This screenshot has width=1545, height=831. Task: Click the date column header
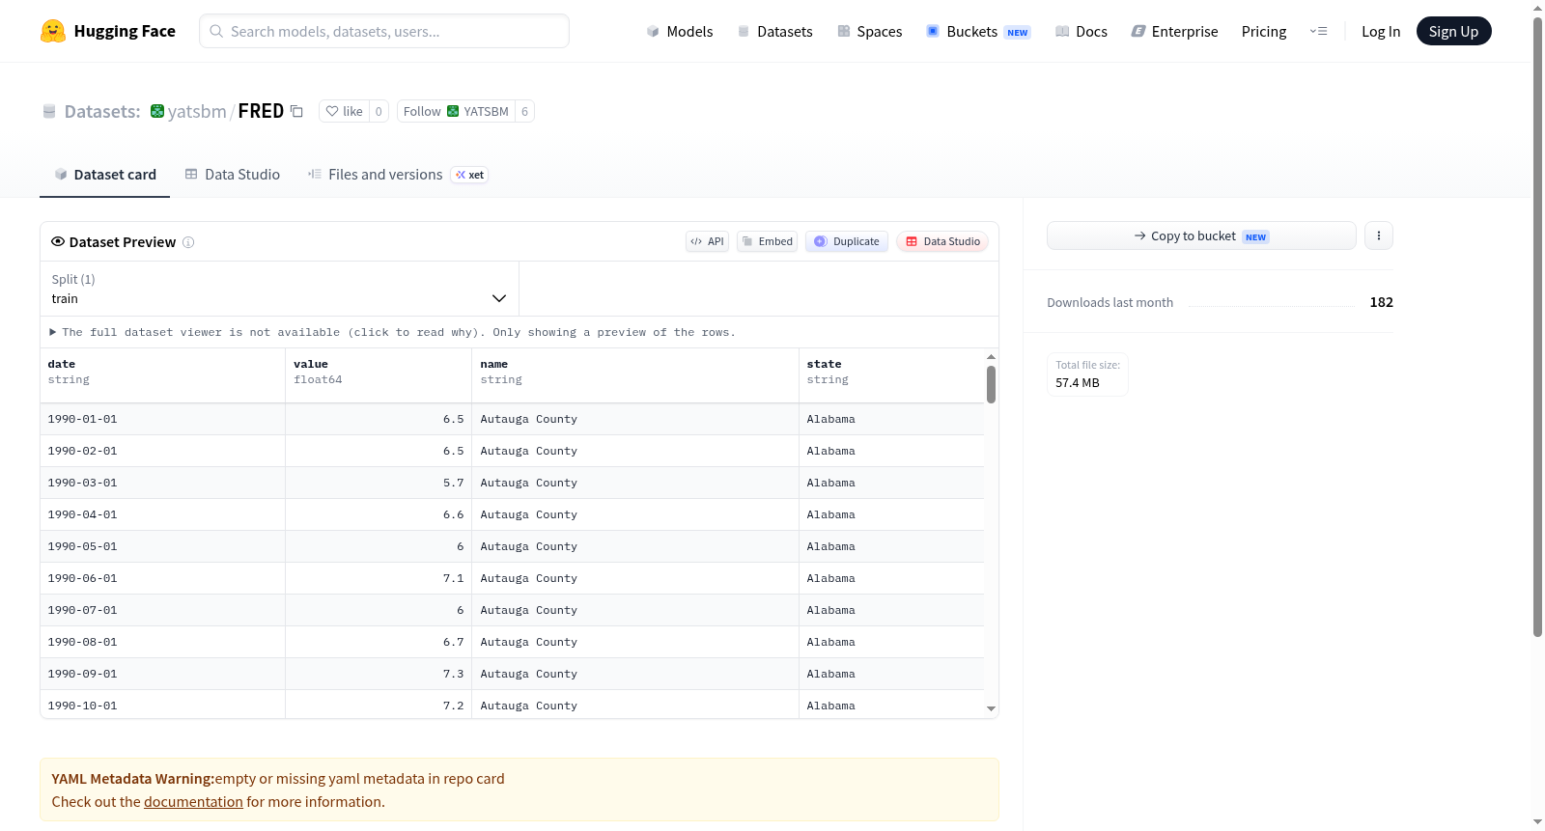click(x=162, y=375)
